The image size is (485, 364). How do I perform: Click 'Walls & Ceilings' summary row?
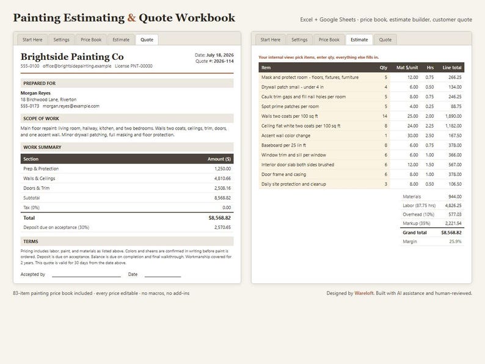[x=127, y=178]
